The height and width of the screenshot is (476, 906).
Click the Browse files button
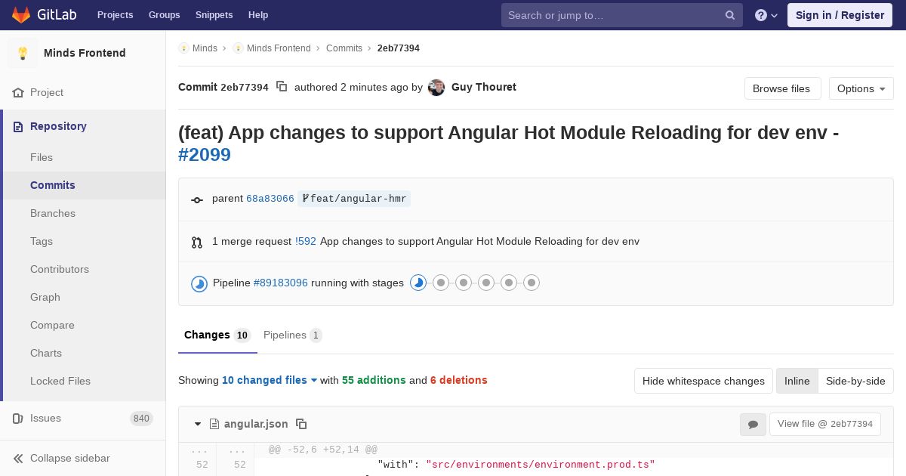point(781,88)
